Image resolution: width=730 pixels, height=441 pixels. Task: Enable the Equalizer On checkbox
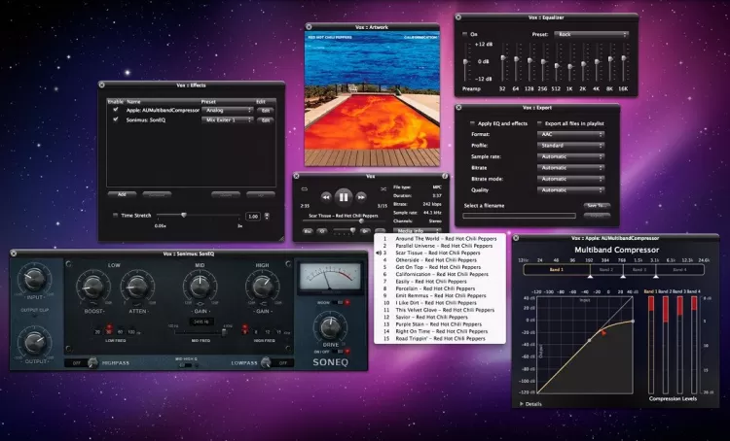[463, 33]
